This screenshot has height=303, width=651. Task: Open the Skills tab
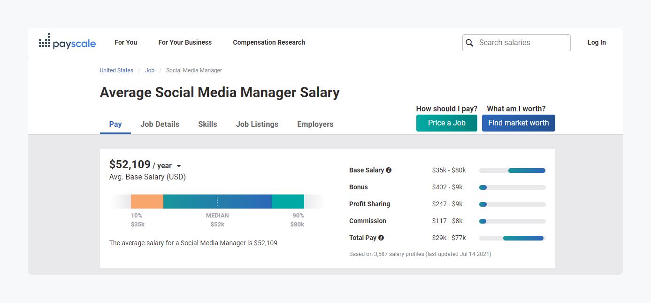coord(207,124)
